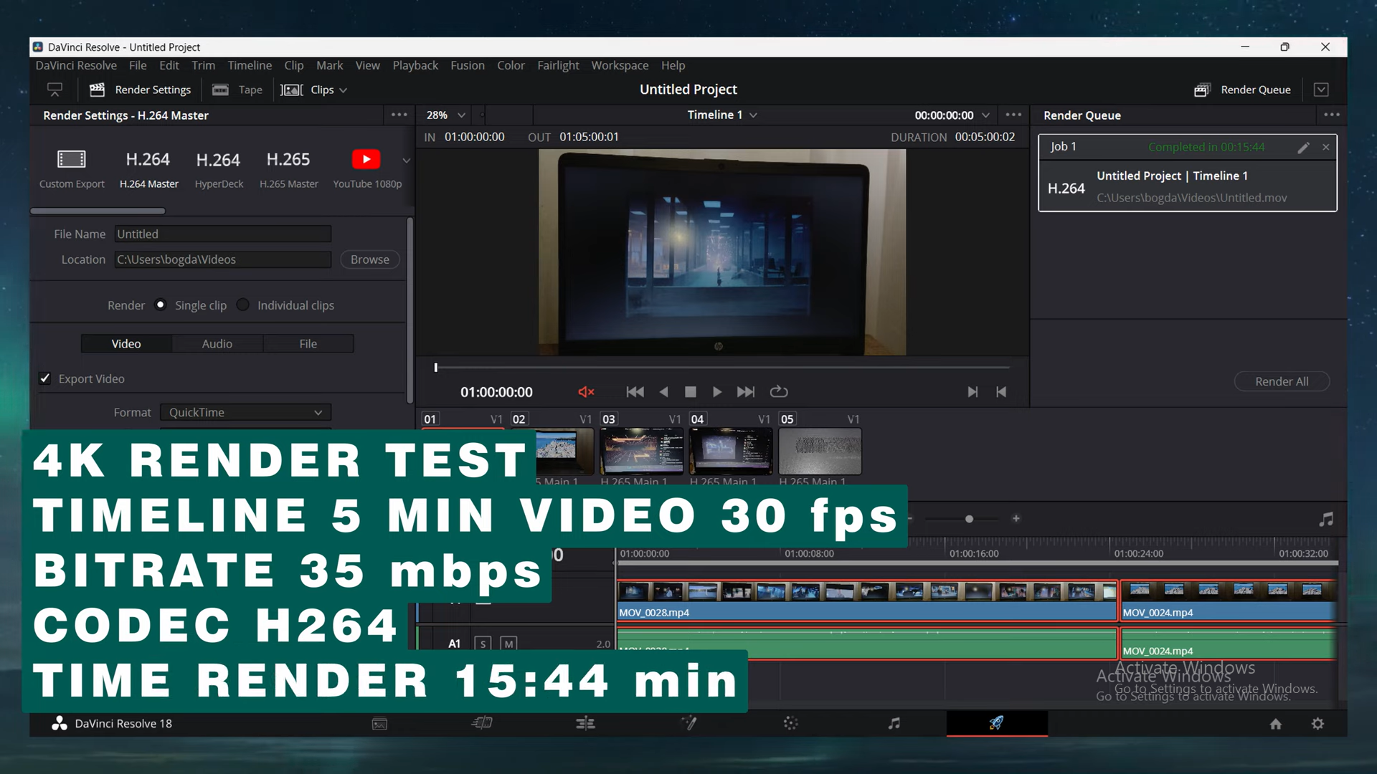Viewport: 1377px width, 774px height.
Task: Open the Edit page icon
Action: [x=585, y=723]
